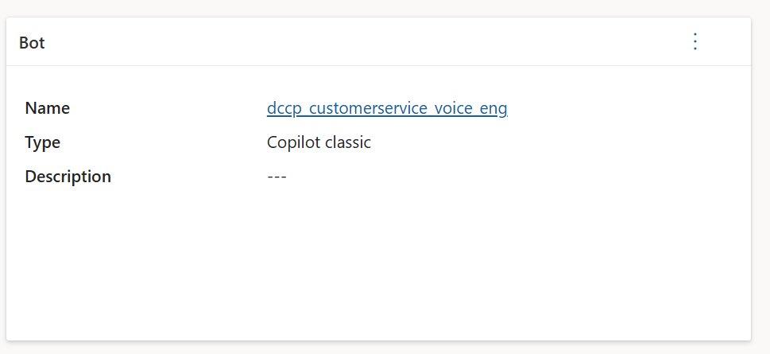770x354 pixels.
Task: Focus the Description row in Bot card
Action: point(378,177)
